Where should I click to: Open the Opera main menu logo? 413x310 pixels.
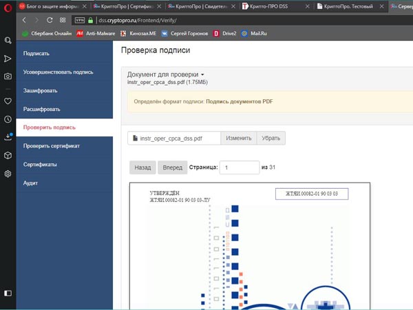[x=8, y=8]
